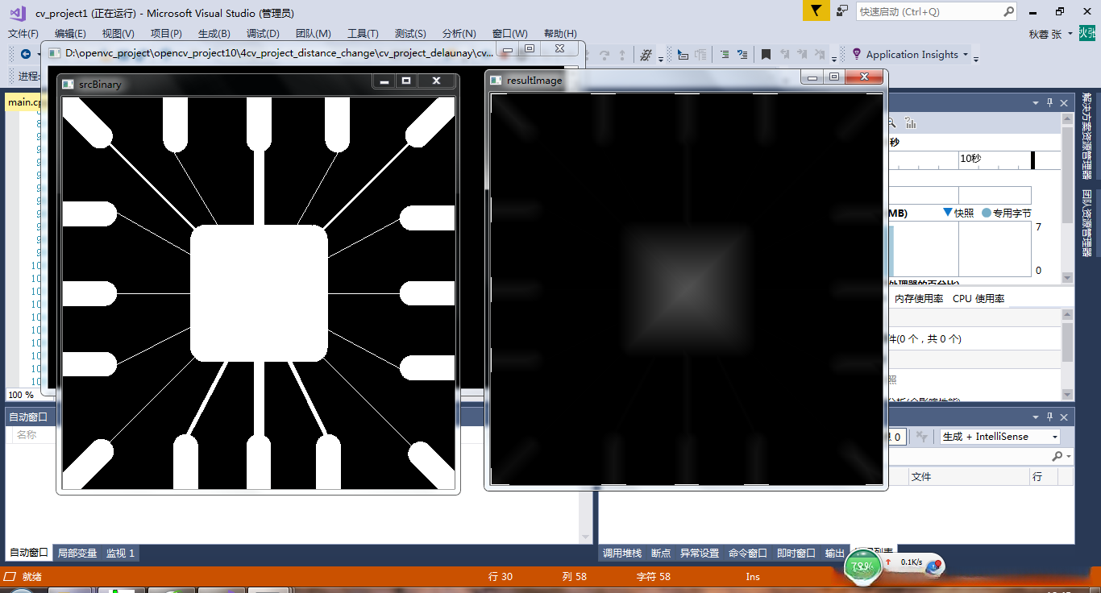The height and width of the screenshot is (593, 1101).
Task: Open the 生成(B) menu
Action: (214, 34)
